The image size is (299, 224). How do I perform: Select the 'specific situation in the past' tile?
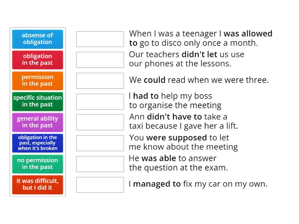37,101
